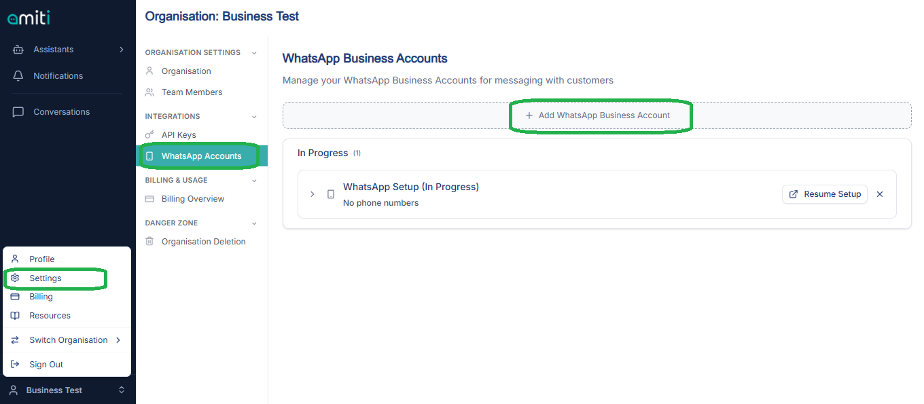This screenshot has height=404, width=924.
Task: Expand the WhatsApp Setup row details
Action: [313, 194]
